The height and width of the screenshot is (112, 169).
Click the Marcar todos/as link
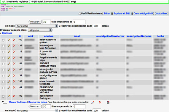(18, 102)
